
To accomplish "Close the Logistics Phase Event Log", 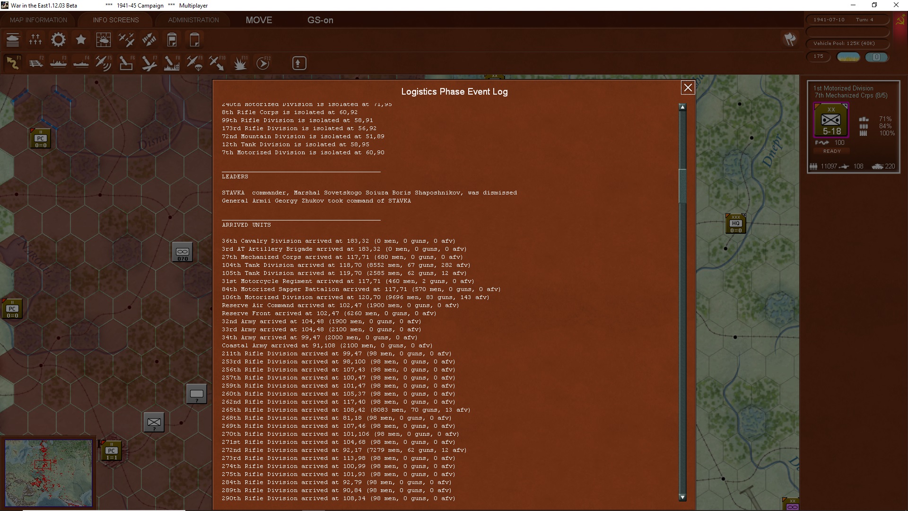I will 688,88.
